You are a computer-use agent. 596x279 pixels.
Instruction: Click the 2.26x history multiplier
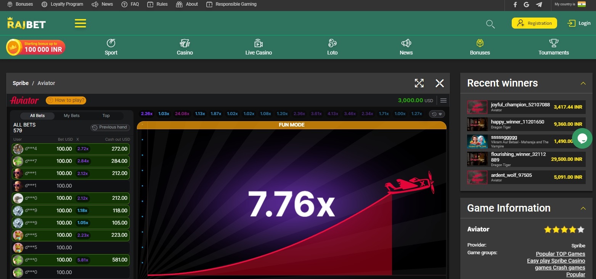pyautogui.click(x=147, y=114)
